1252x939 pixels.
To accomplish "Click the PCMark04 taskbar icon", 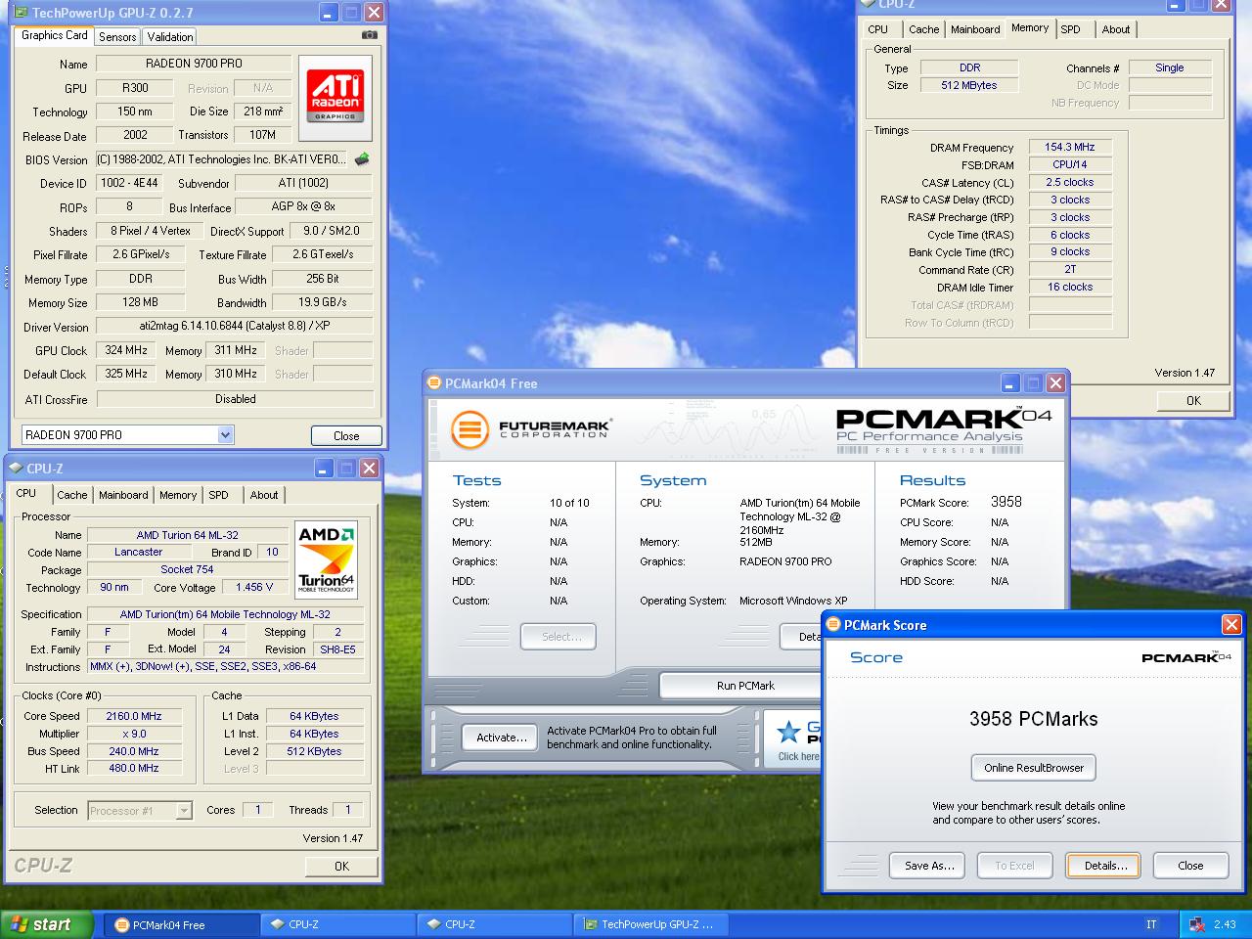I will [122, 924].
